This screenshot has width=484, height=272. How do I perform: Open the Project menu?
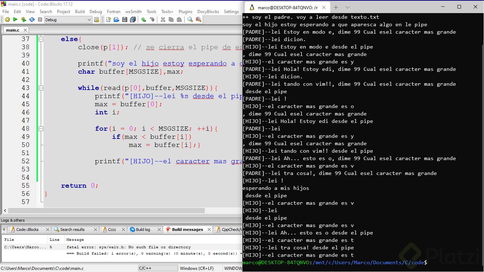coord(64,12)
